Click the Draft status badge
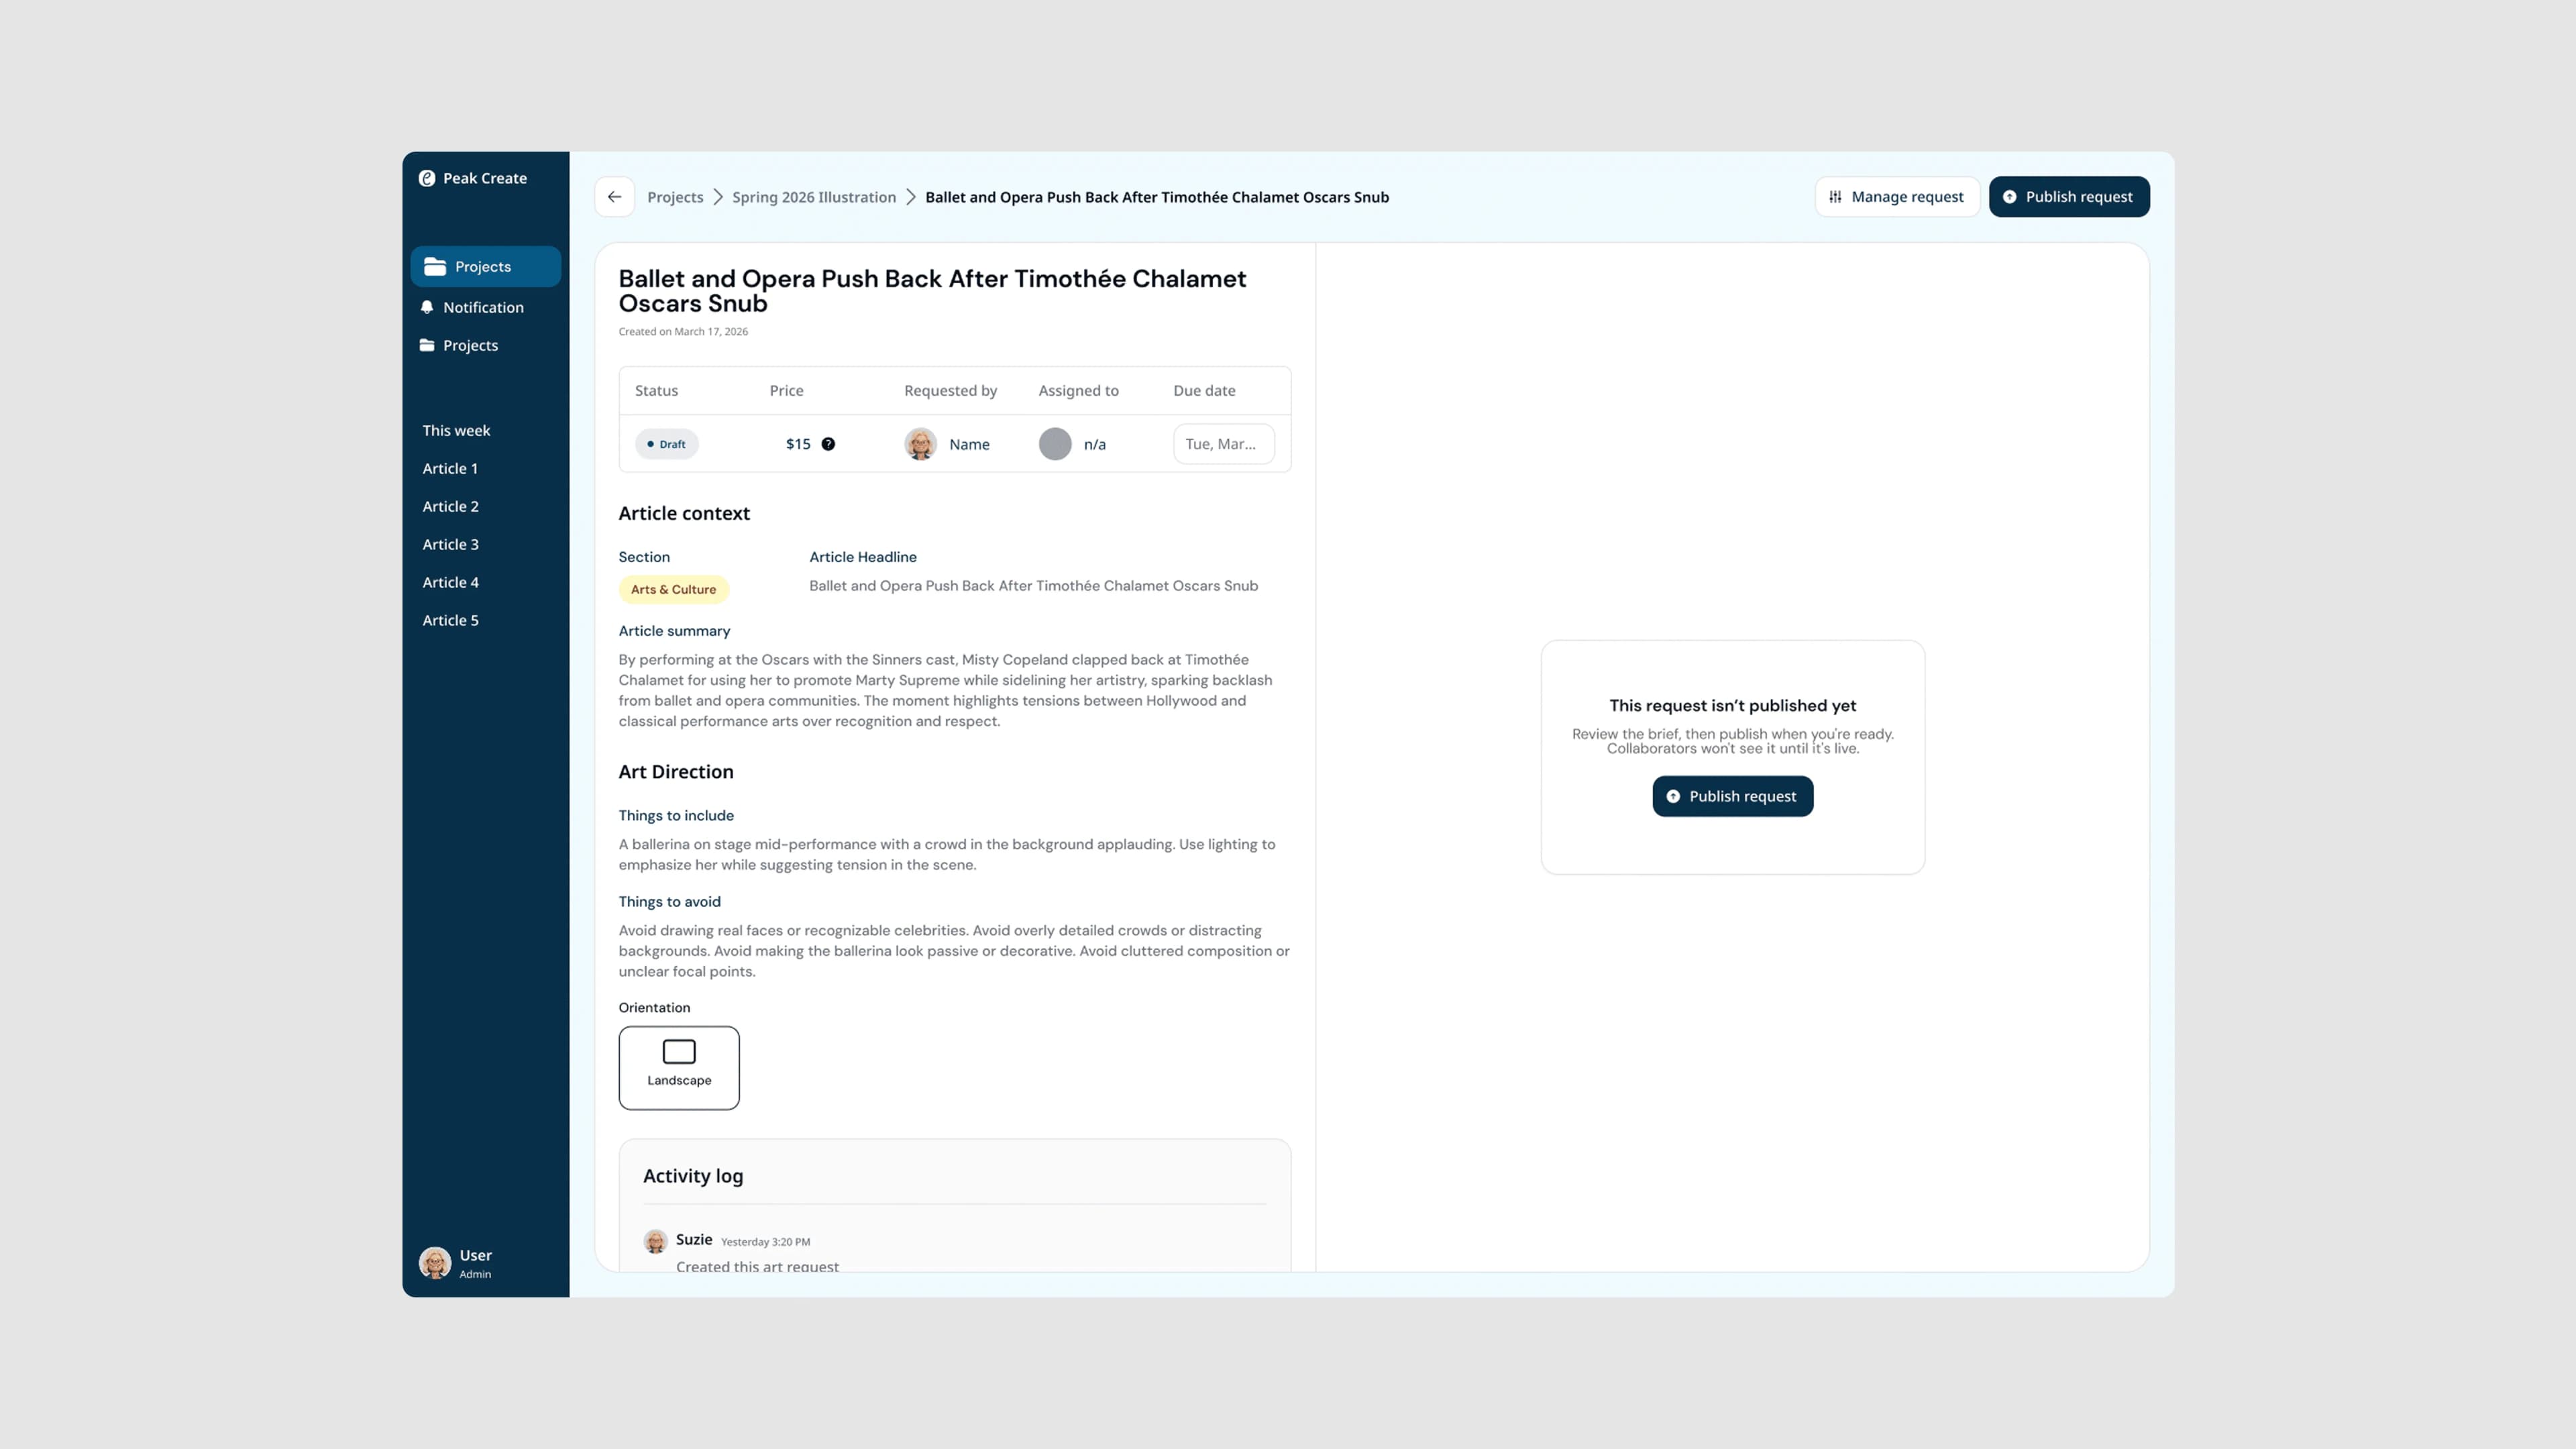2576x1449 pixels. (666, 444)
